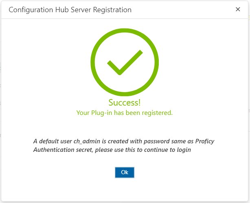The image size is (250, 203).
Task: Click "Authentication secret" in the italic message
Action: pos(63,150)
